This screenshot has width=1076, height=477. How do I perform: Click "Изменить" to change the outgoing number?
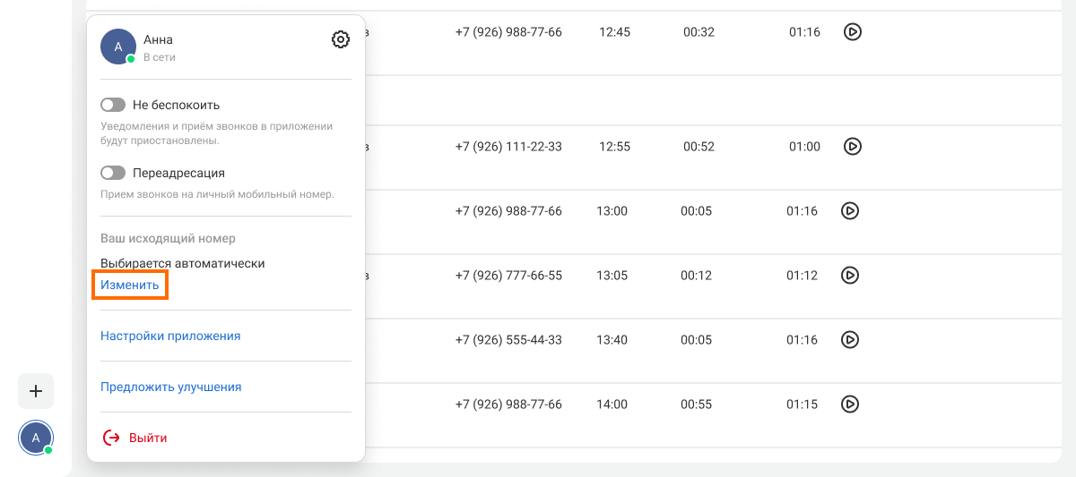130,285
